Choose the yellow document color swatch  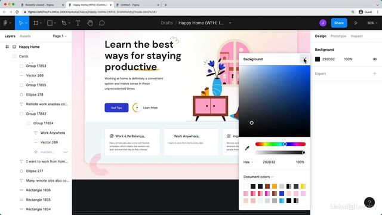[x=303, y=186]
